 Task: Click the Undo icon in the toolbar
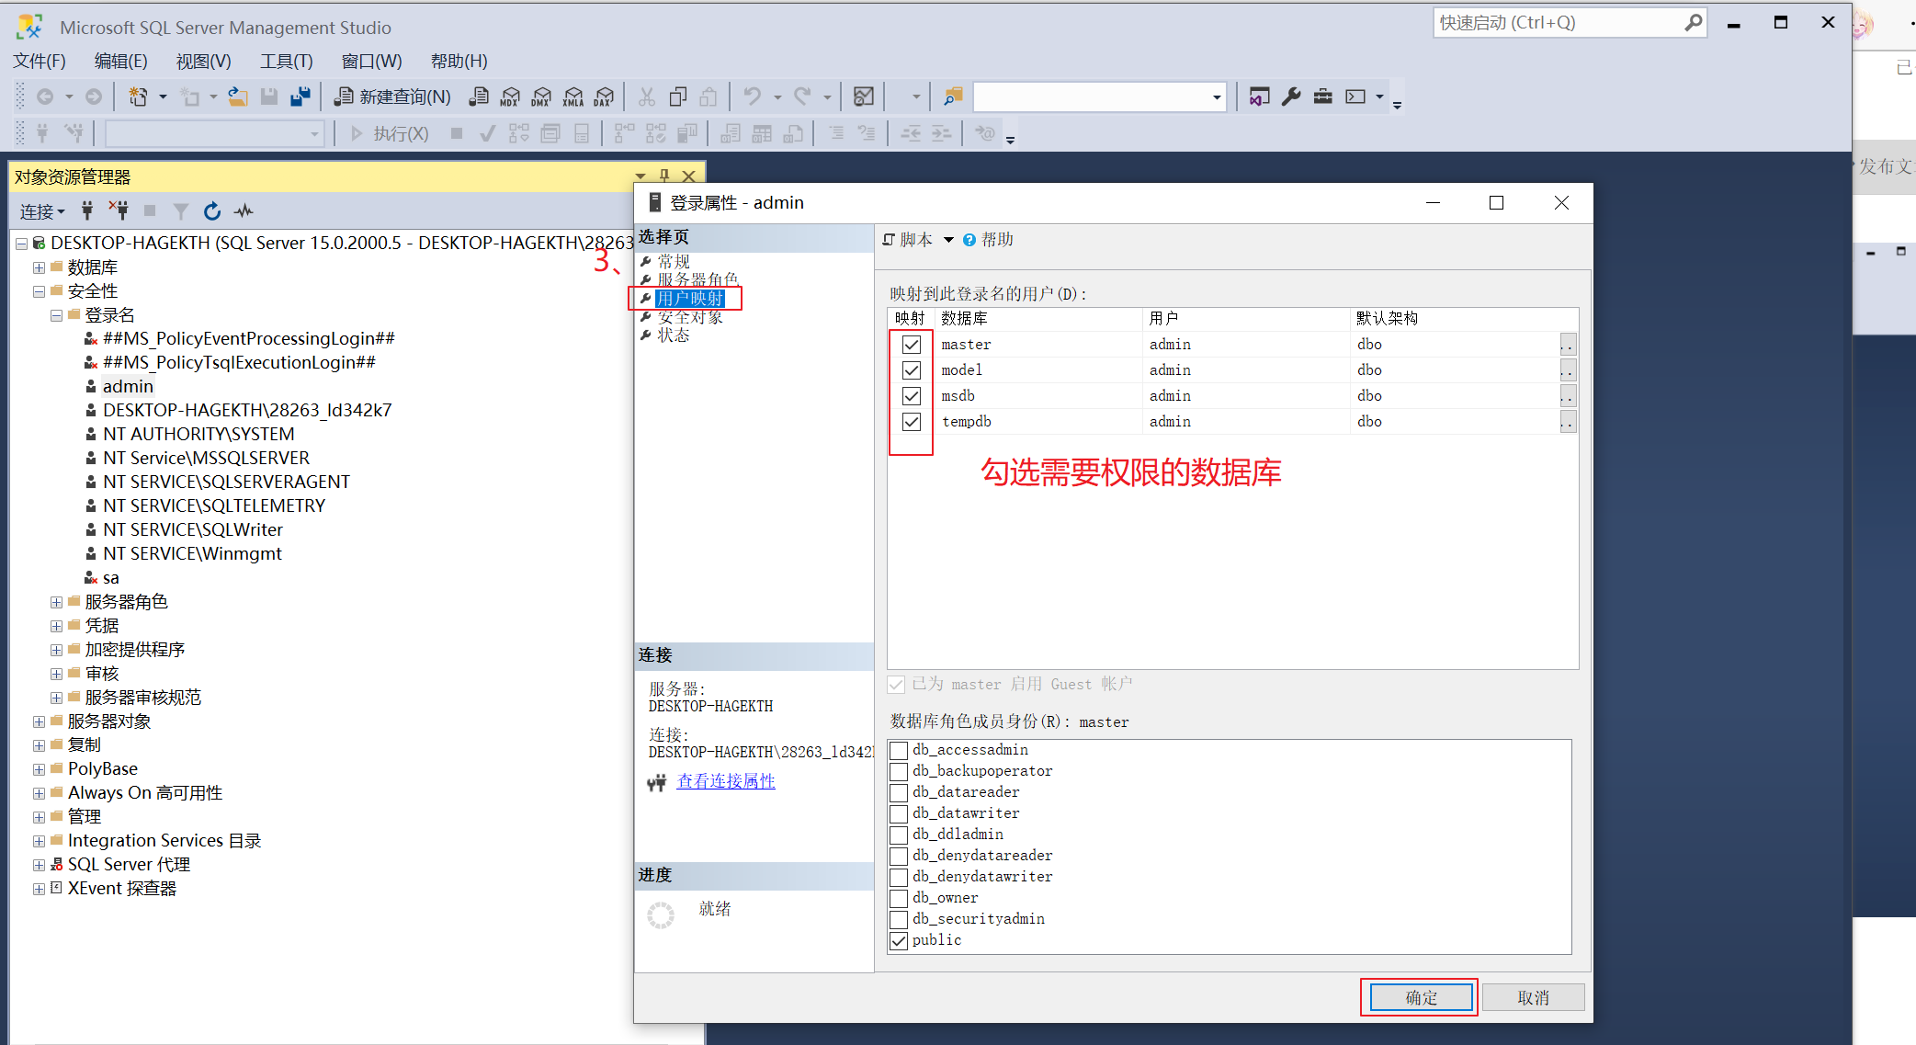point(752,97)
